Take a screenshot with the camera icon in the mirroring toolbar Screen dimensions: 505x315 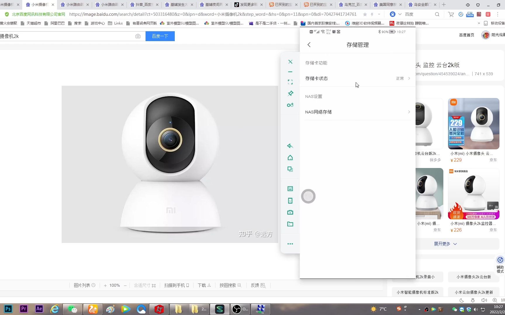(290, 212)
